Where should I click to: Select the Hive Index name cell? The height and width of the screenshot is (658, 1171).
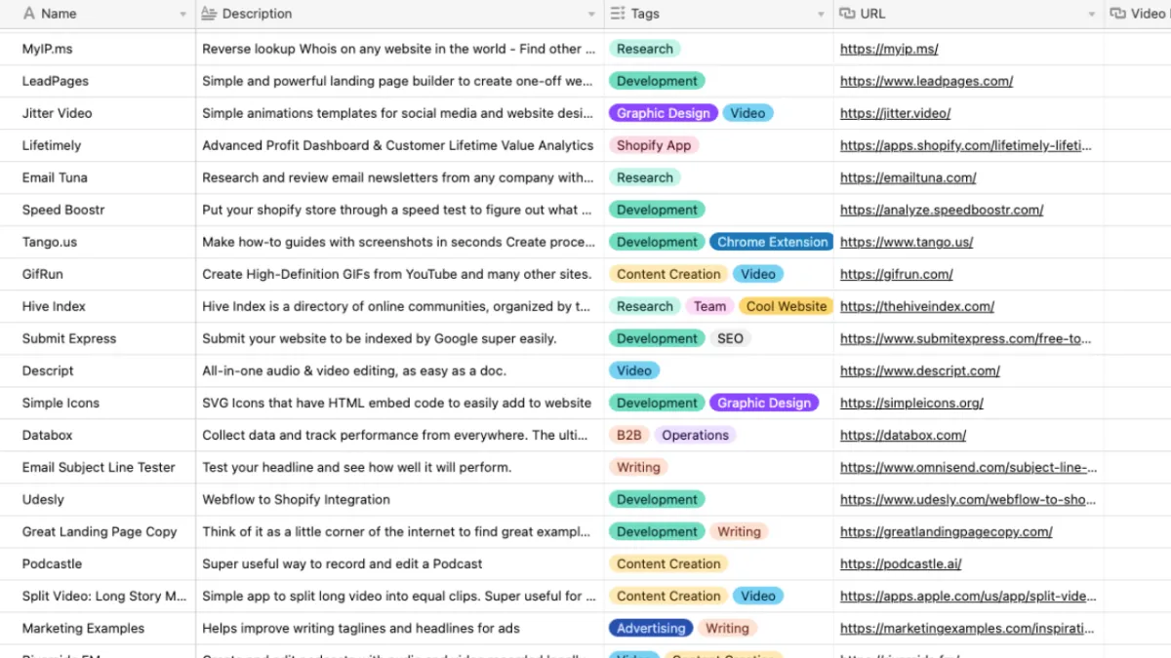[x=98, y=306]
